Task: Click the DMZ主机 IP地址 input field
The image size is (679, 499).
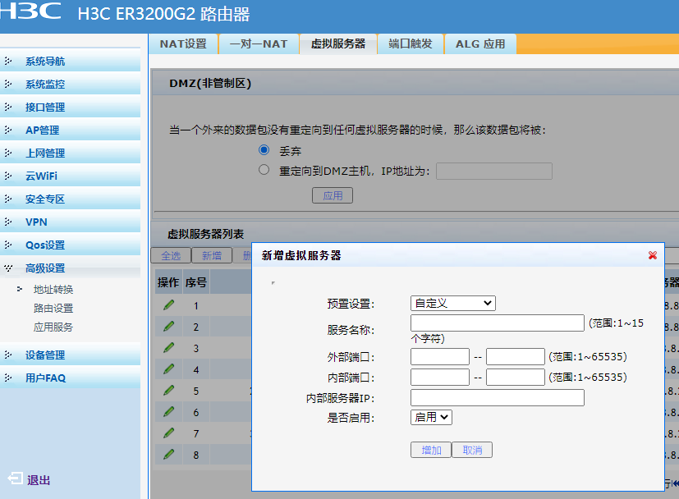Action: (494, 171)
